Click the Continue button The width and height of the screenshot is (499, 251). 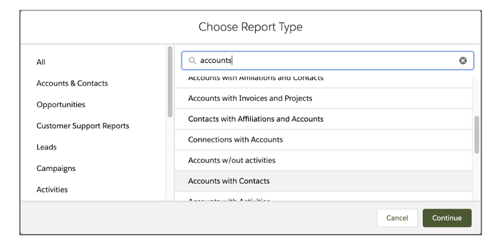(x=447, y=218)
